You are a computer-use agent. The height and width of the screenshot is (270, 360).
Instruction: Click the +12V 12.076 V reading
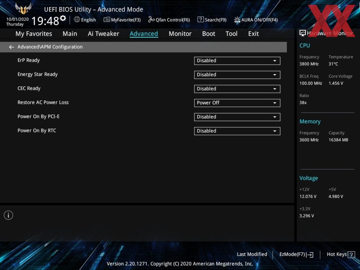point(308,197)
